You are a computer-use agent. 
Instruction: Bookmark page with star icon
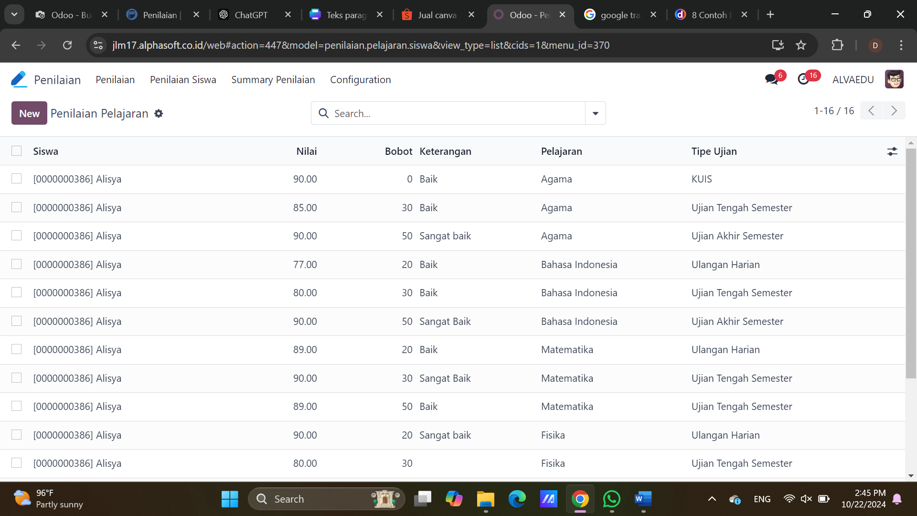coord(801,45)
